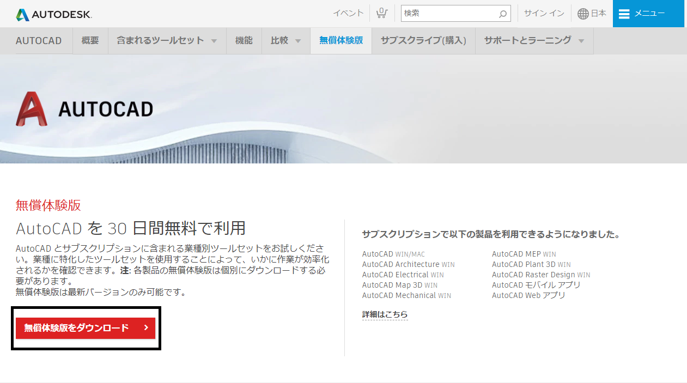Open the イベント link
The width and height of the screenshot is (687, 383).
[x=348, y=14]
